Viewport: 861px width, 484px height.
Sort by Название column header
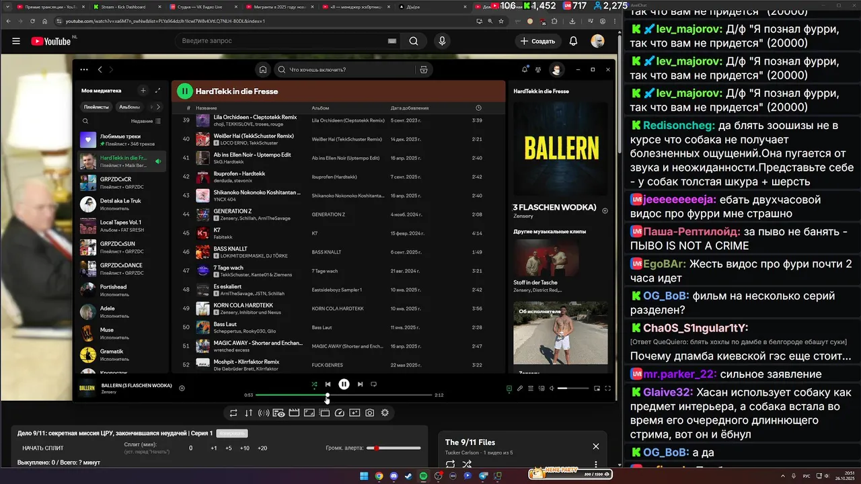click(x=206, y=108)
